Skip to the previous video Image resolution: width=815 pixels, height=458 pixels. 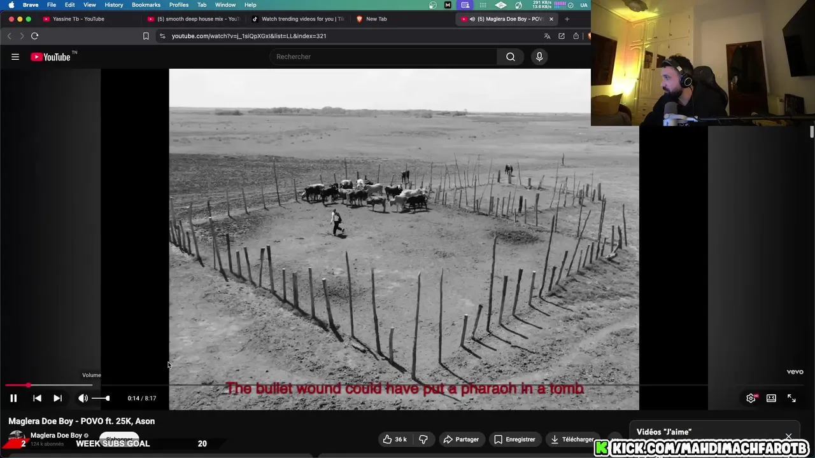[x=37, y=398]
